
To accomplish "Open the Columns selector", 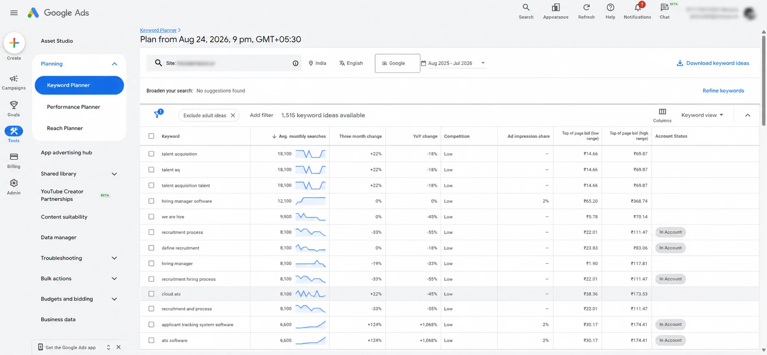I will 662,115.
